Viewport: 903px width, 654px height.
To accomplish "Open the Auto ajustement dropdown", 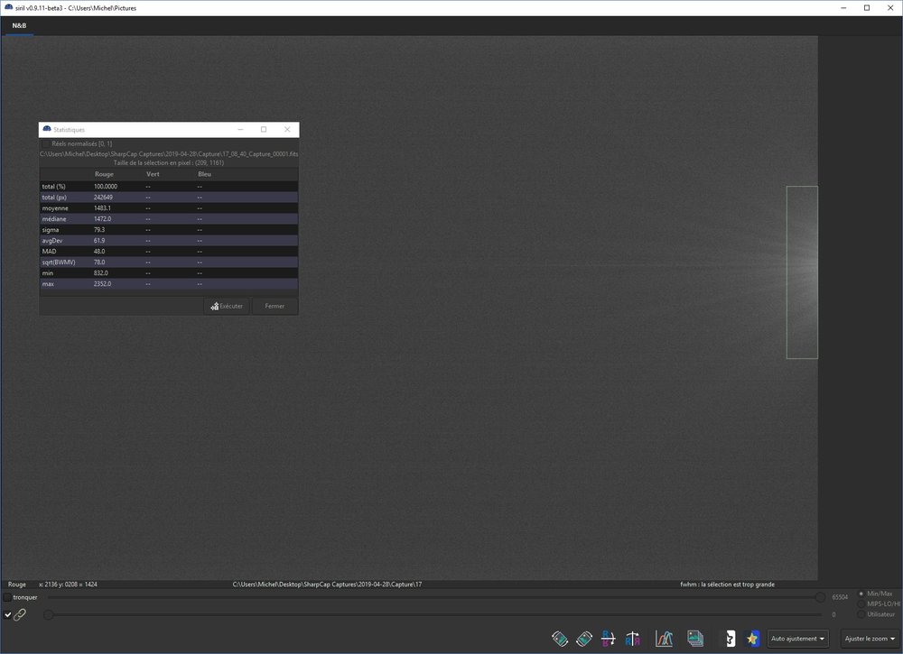I will 797,639.
